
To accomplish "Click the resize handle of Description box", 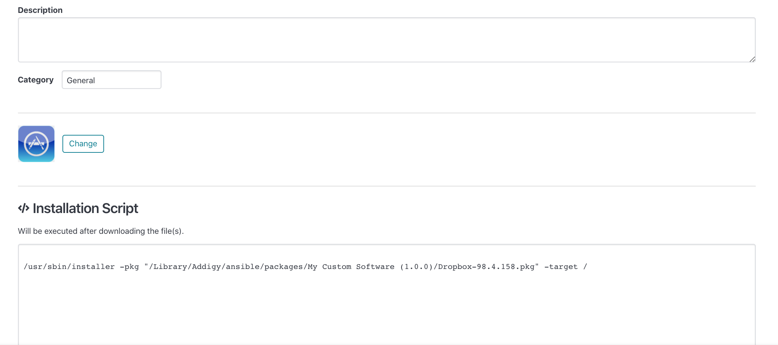I will coord(753,60).
